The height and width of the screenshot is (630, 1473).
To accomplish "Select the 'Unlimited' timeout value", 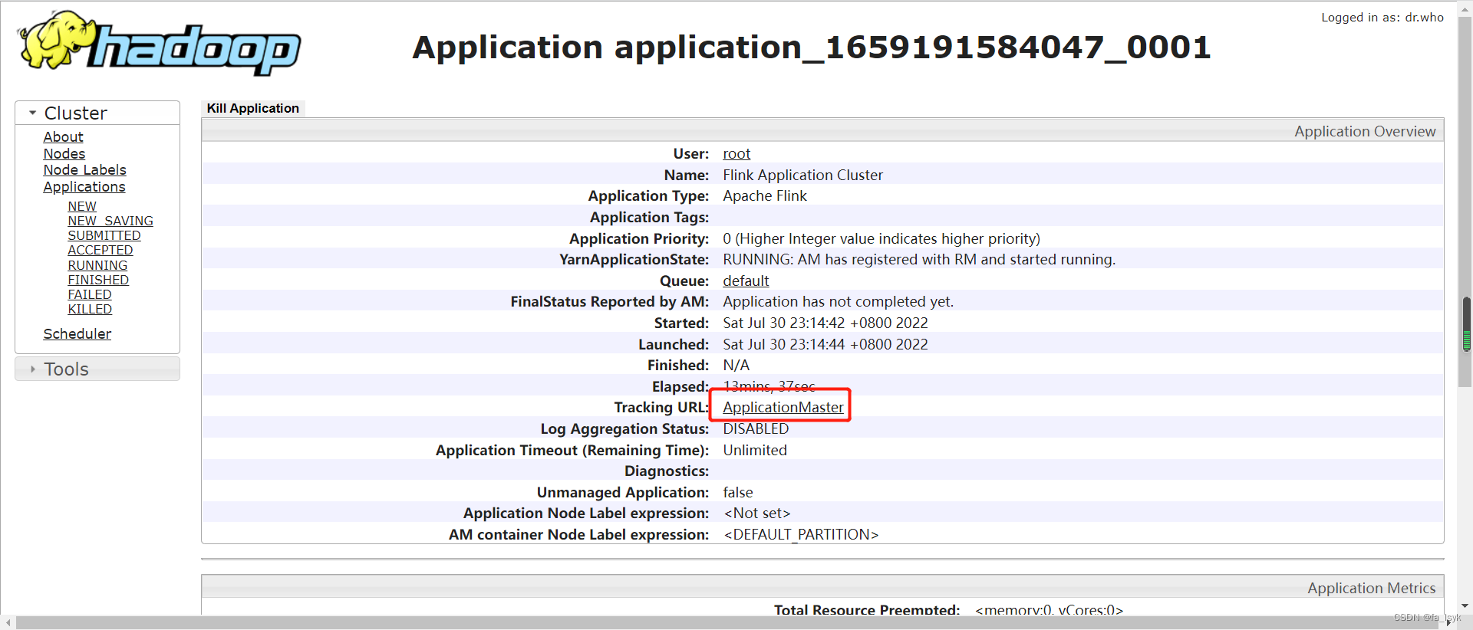I will [x=755, y=451].
